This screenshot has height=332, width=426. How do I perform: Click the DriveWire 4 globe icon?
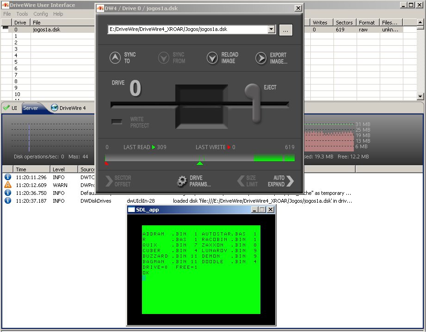pyautogui.click(x=54, y=108)
